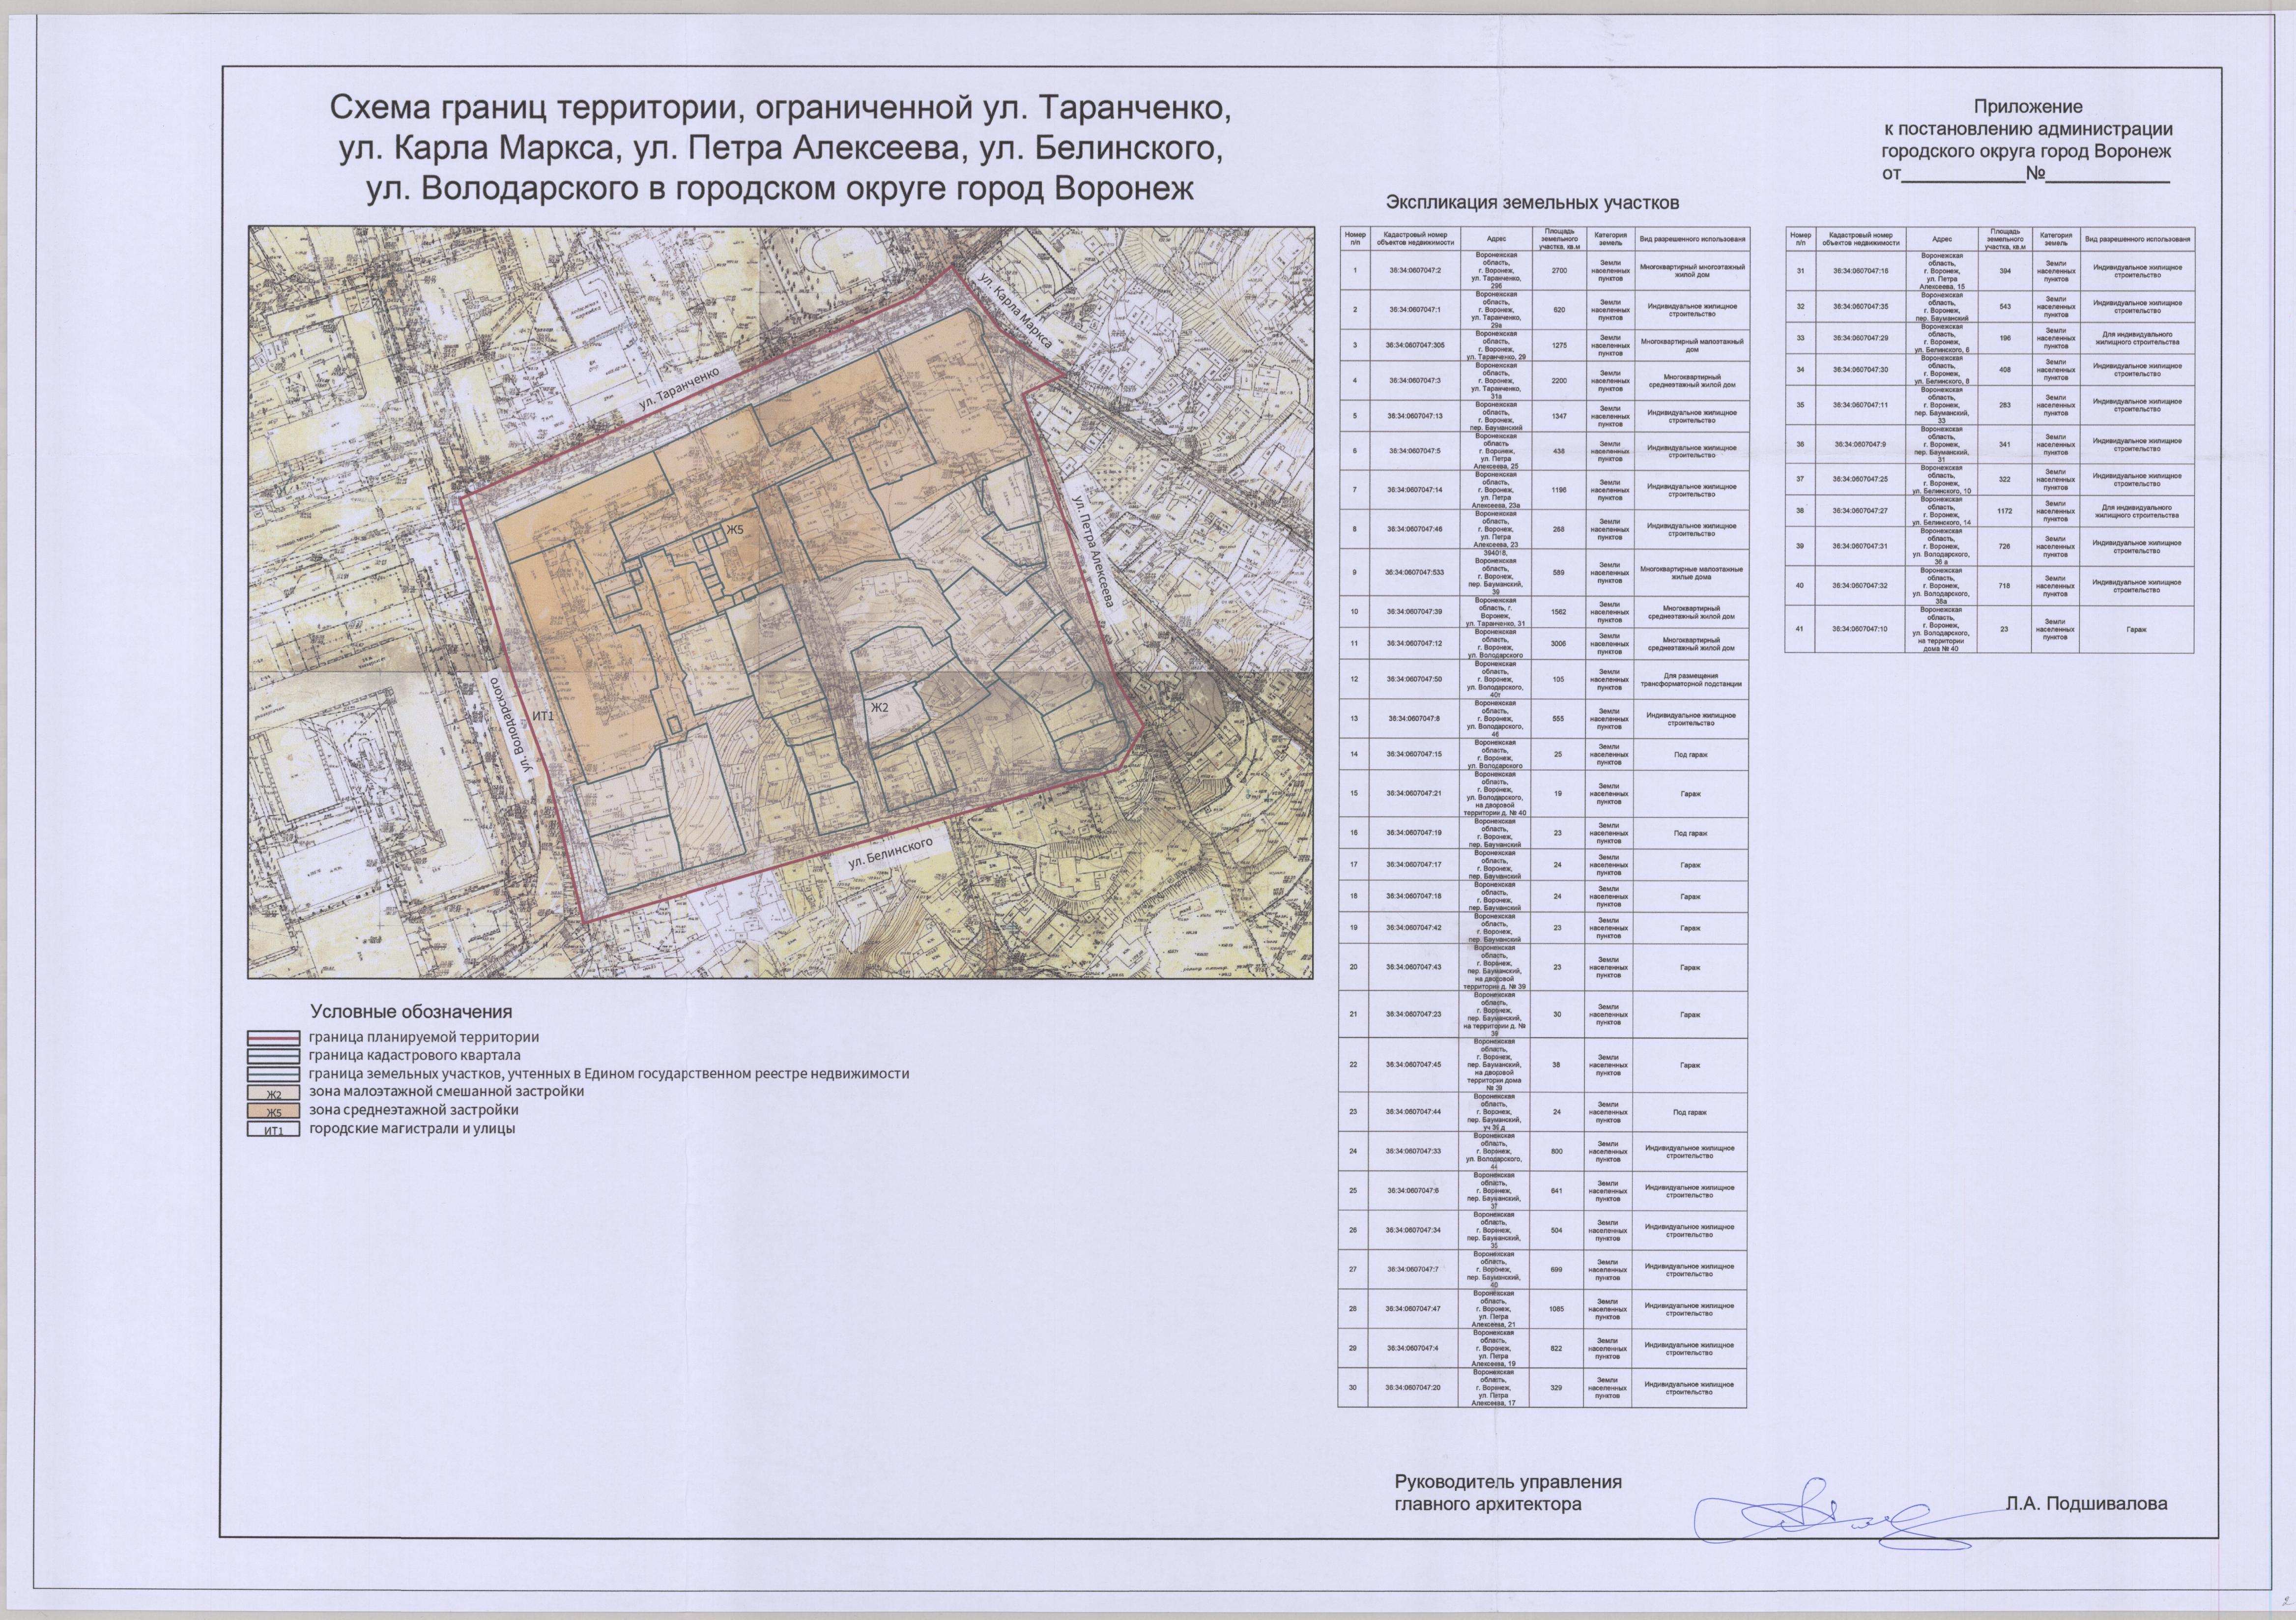Click the ИТ1 legend box

pos(273,1130)
